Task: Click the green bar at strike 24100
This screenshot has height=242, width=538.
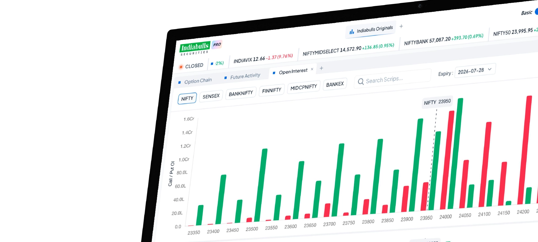Action: pos(490,193)
